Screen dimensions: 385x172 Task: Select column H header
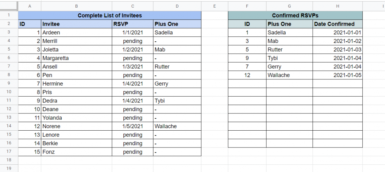tap(337, 6)
